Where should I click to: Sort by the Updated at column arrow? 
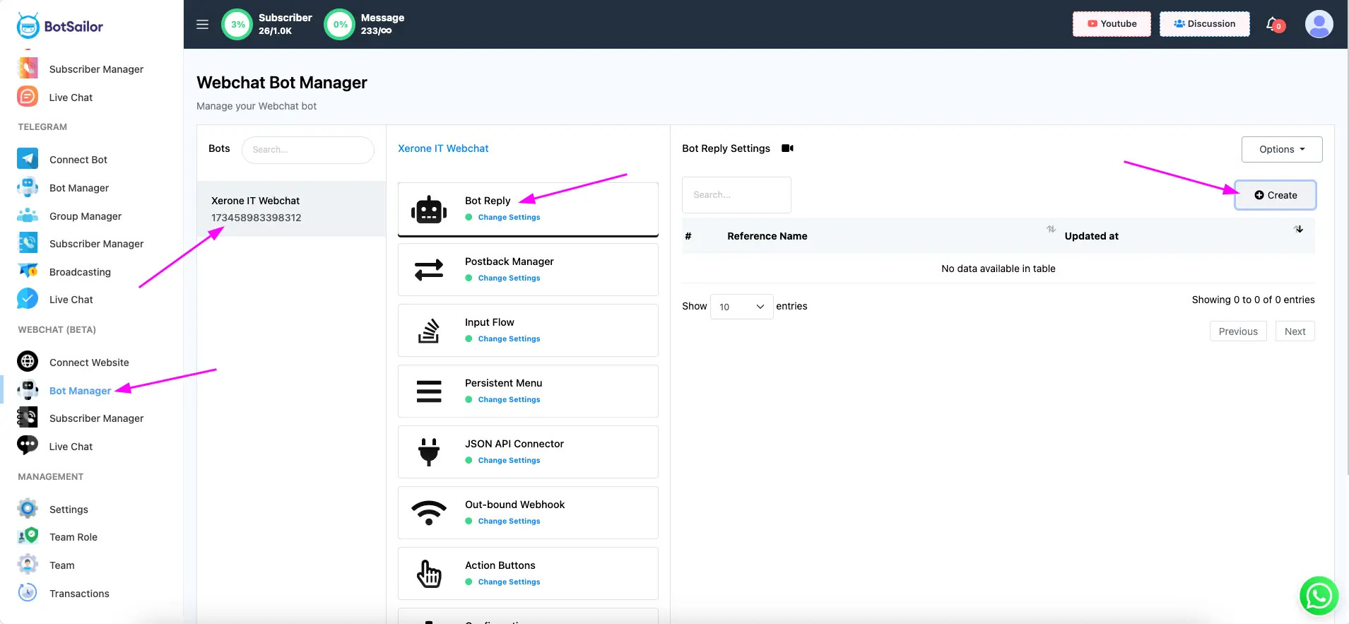click(1299, 229)
